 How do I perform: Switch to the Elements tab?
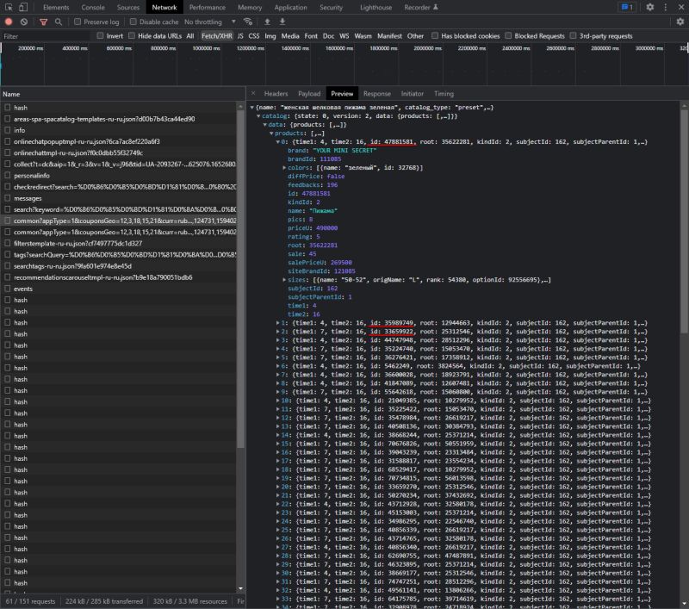coord(56,8)
